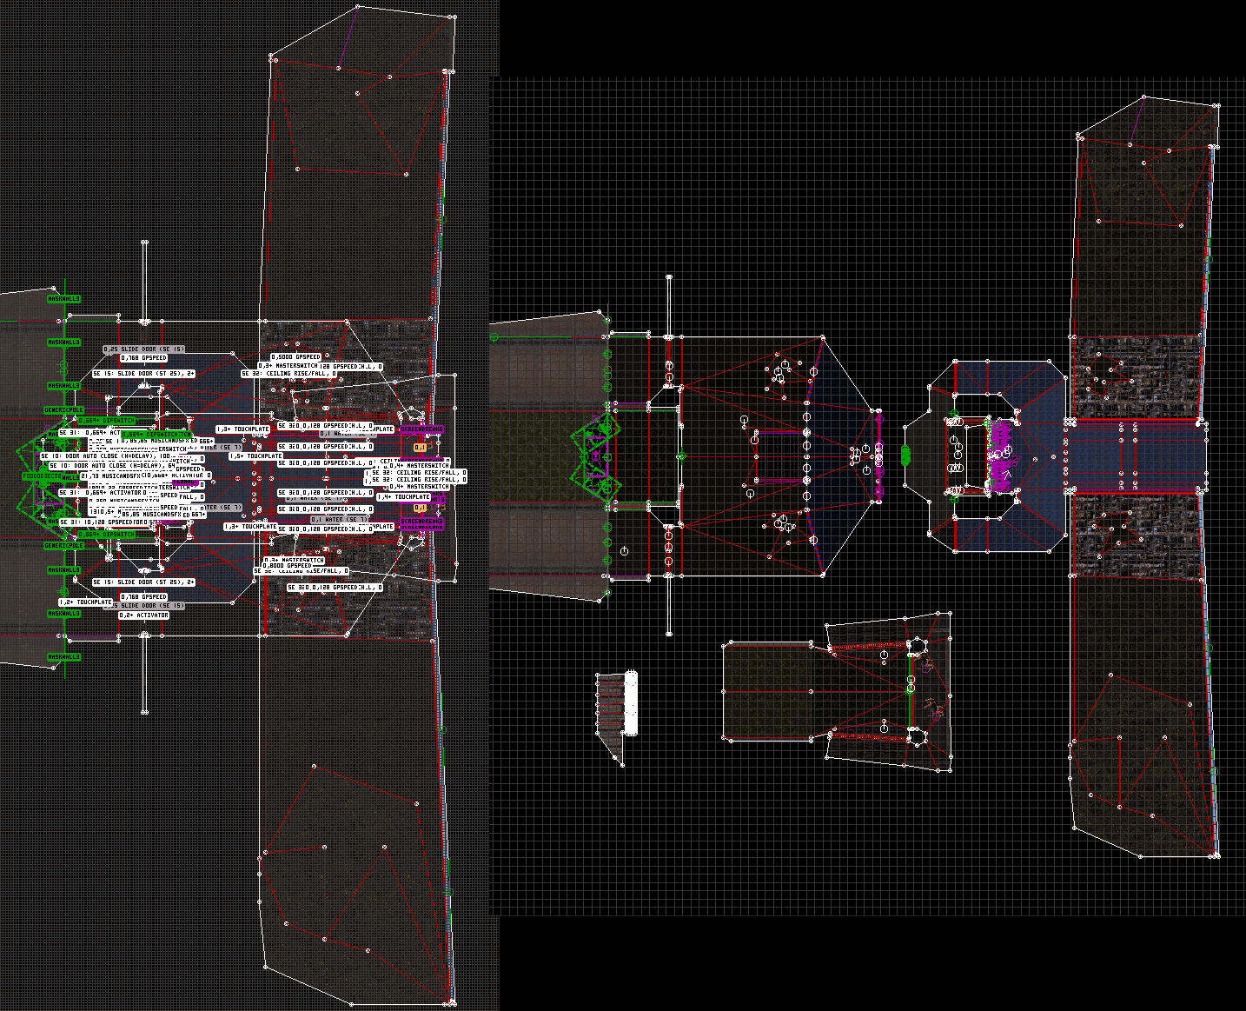
Task: Select SE 10 DOOR AUTO CLOSE 64 label
Action: [111, 466]
